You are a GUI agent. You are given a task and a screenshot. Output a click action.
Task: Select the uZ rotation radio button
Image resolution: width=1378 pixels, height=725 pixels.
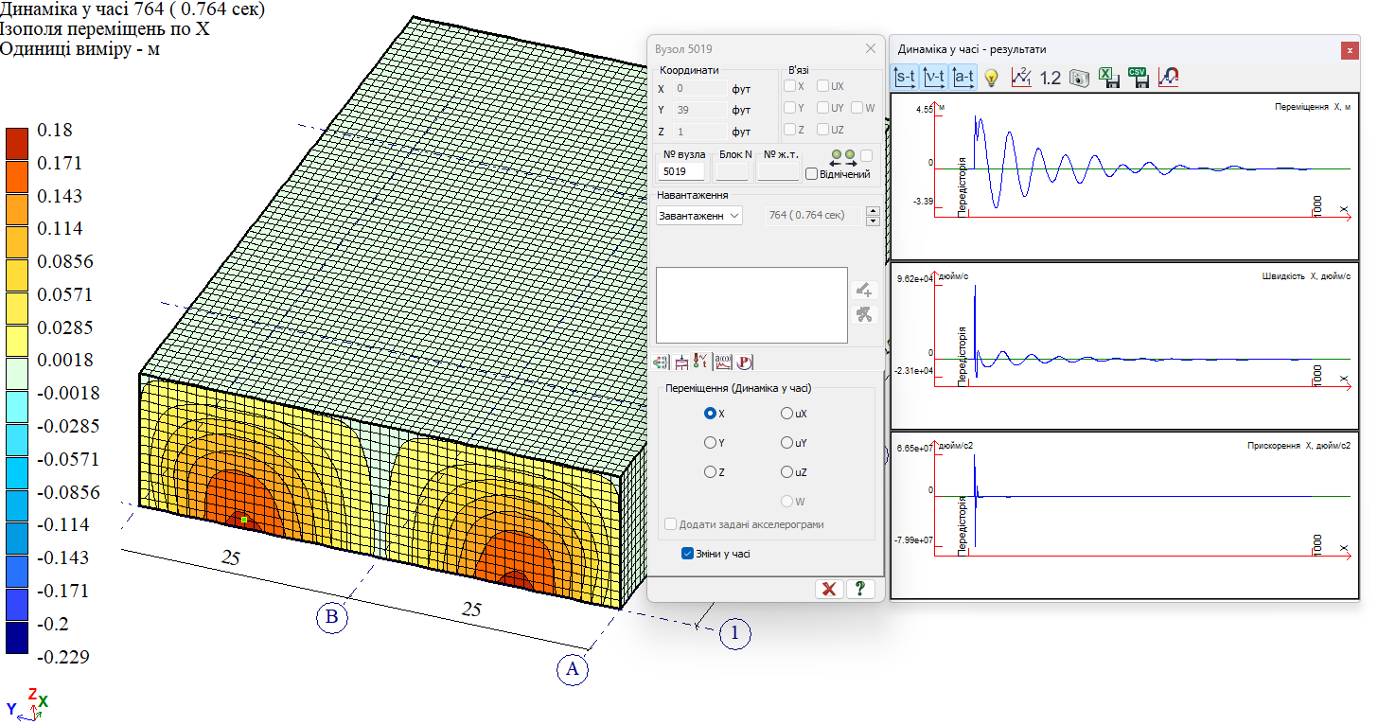[786, 472]
